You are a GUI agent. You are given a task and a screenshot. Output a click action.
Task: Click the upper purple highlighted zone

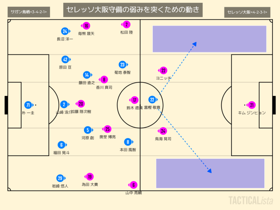pos(209,39)
